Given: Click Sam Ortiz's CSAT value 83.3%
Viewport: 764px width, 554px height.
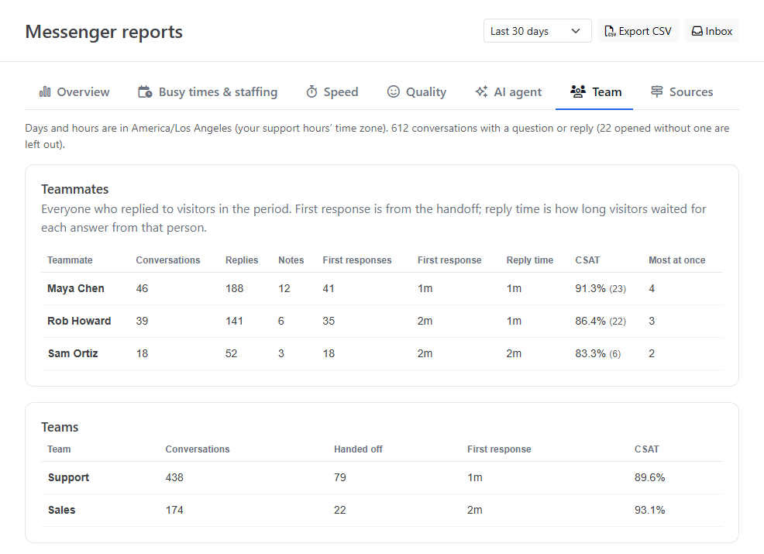Looking at the screenshot, I should click(590, 354).
